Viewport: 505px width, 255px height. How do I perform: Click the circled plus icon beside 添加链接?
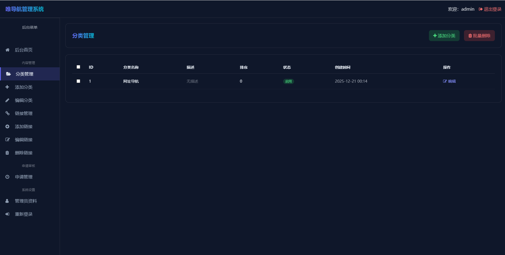(x=7, y=126)
